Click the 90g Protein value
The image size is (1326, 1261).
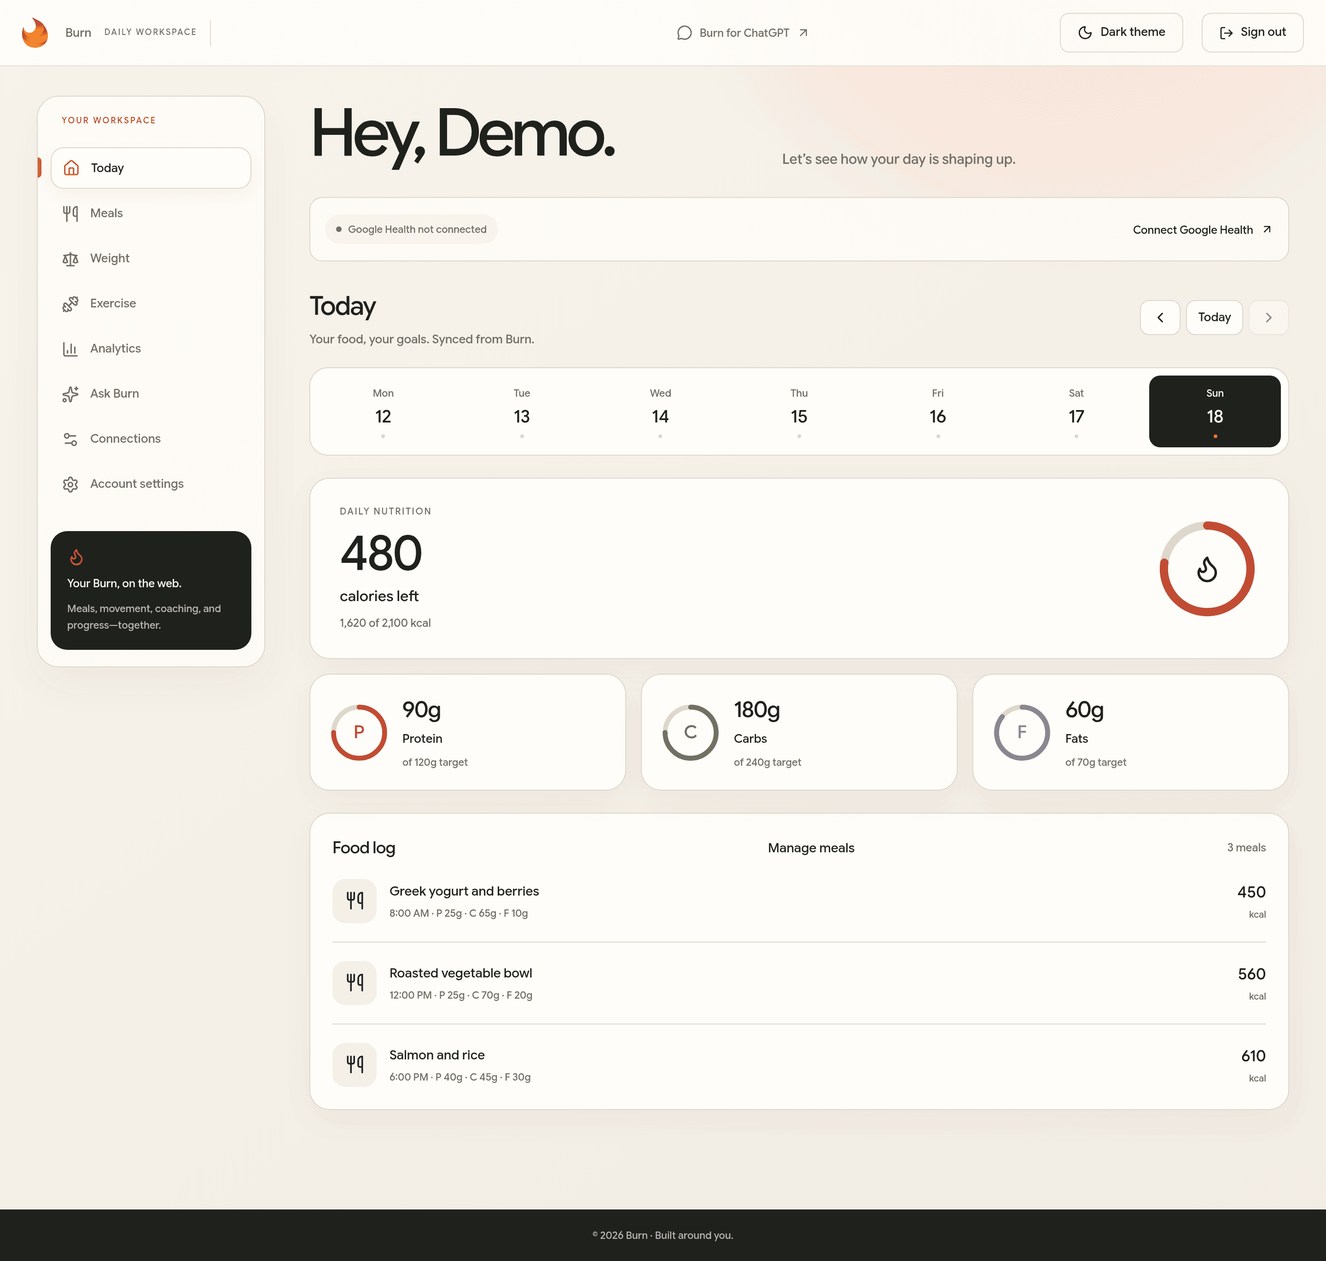(x=422, y=710)
